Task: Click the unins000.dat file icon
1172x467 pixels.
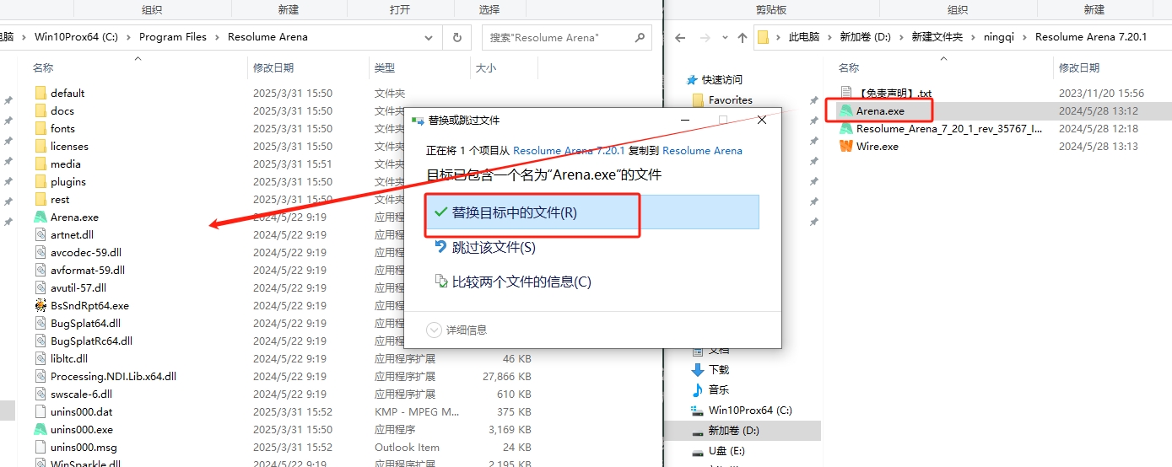Action: (x=41, y=411)
